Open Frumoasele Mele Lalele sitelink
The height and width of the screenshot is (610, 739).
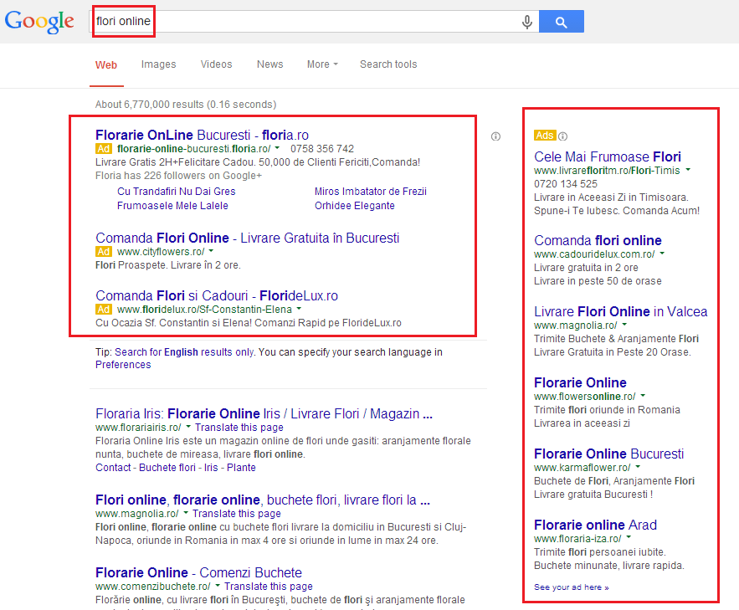coord(172,205)
